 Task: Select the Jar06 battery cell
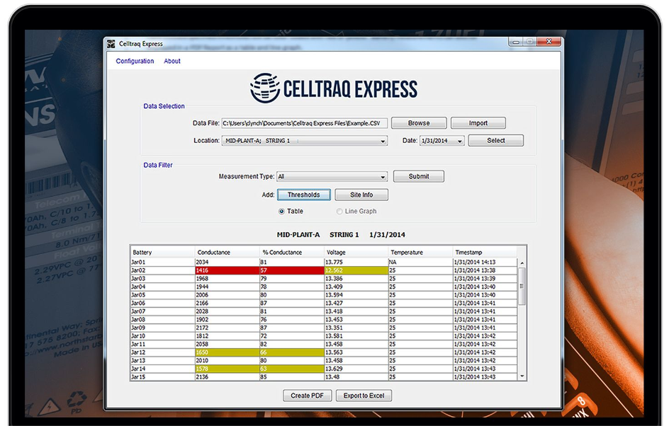pyautogui.click(x=162, y=303)
